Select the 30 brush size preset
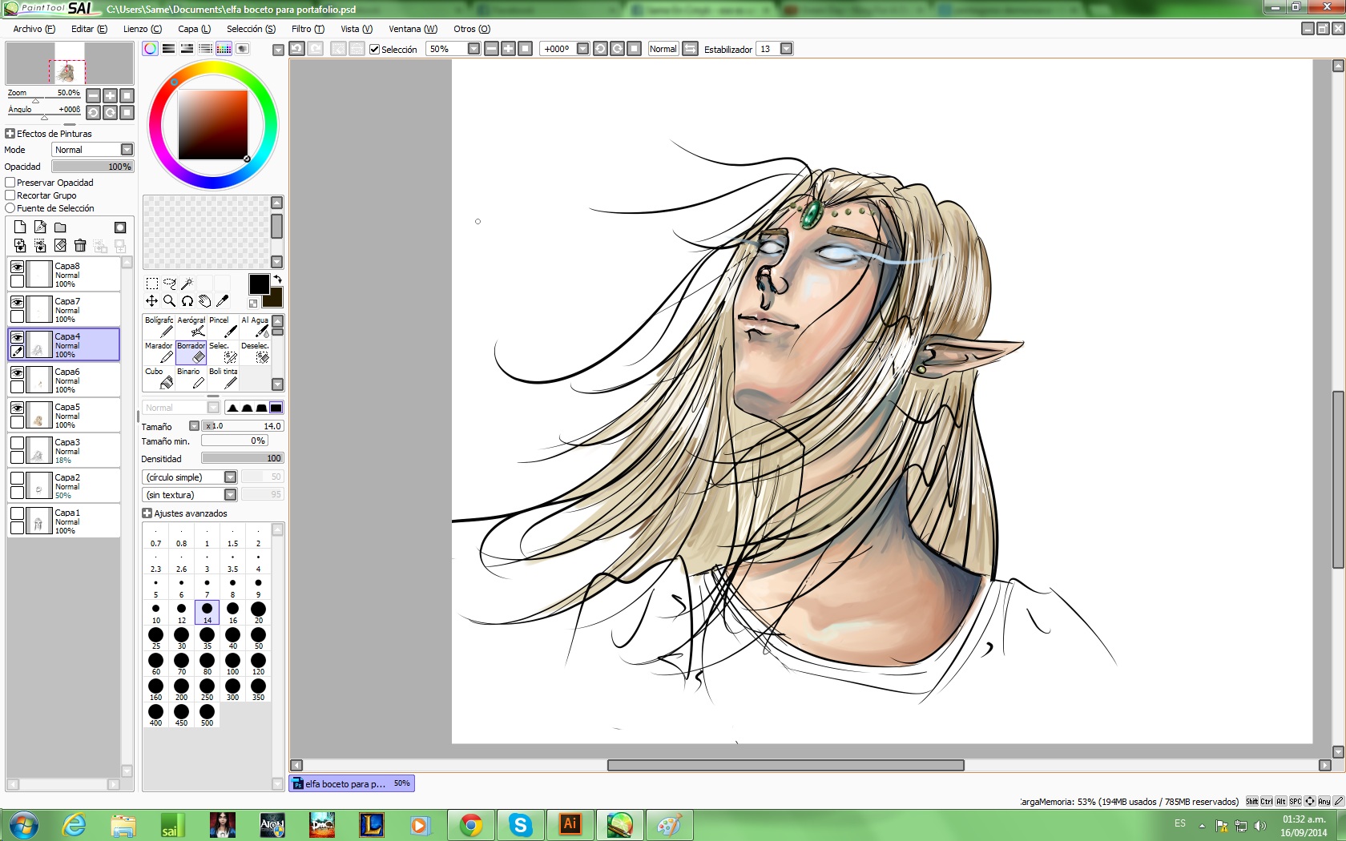 [182, 638]
